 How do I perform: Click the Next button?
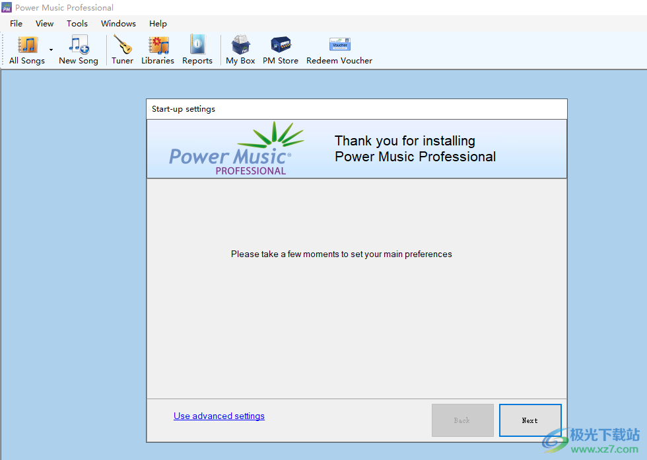[x=530, y=420]
